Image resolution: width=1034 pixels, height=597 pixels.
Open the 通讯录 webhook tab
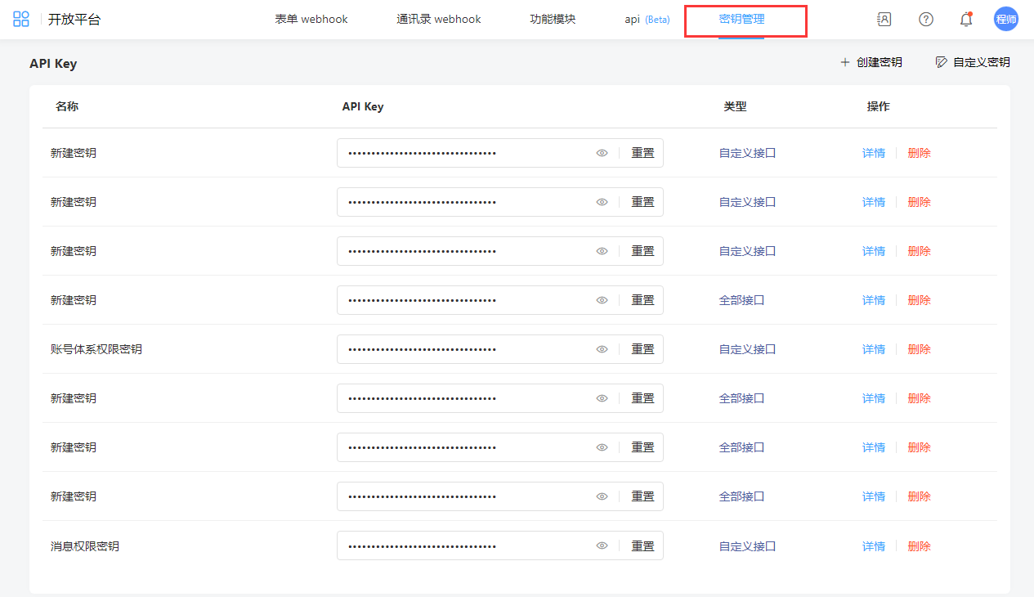coord(439,20)
